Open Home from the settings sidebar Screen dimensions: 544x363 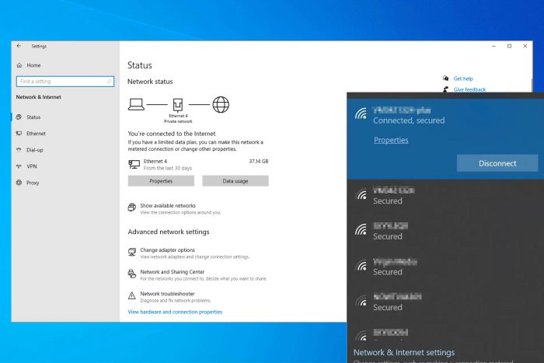click(x=33, y=65)
